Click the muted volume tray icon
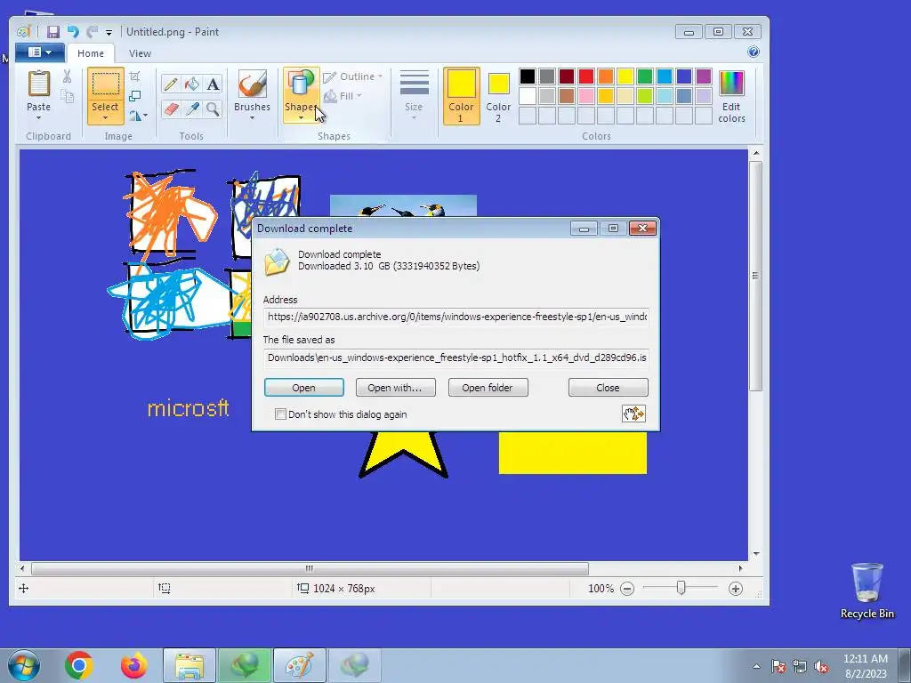This screenshot has height=683, width=911. [821, 667]
